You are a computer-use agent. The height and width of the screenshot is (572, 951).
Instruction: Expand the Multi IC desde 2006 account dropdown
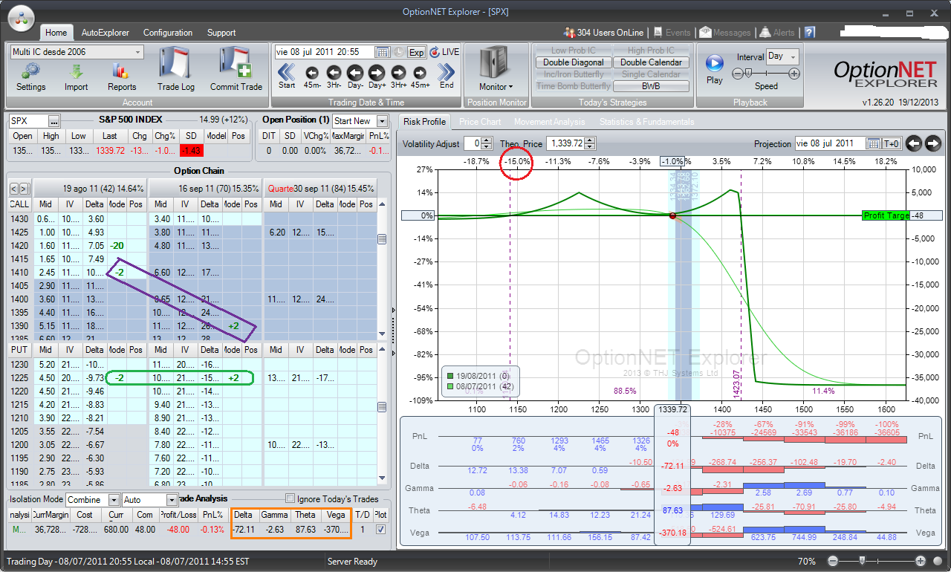(138, 52)
